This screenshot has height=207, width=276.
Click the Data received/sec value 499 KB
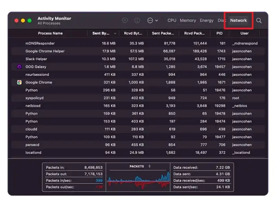[x=224, y=180]
